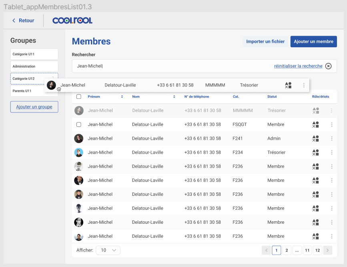Viewport: 347px width, 267px height.
Task: Click the roles icon in the floating member card
Action: 288,85
